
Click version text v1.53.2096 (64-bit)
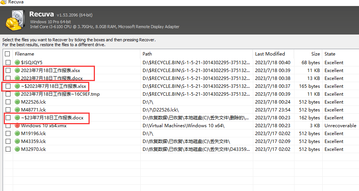(x=75, y=15)
